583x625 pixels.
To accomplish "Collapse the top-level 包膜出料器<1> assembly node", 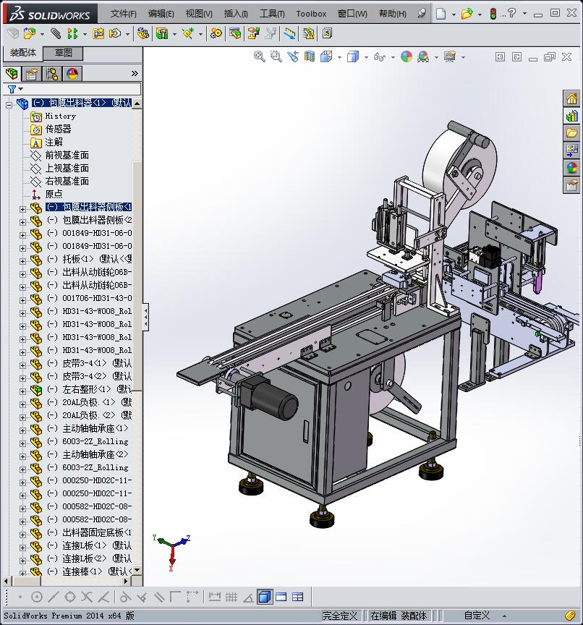I will click(9, 105).
